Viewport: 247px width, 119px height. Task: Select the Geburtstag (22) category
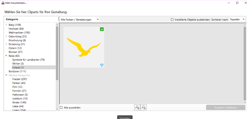[18, 36]
